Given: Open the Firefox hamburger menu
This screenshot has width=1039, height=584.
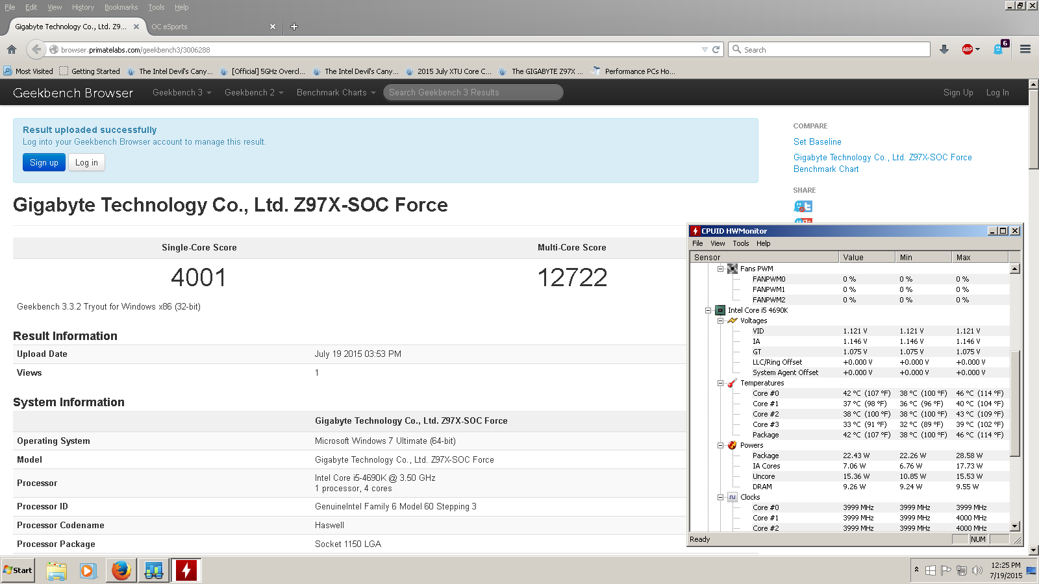Looking at the screenshot, I should 1025,49.
